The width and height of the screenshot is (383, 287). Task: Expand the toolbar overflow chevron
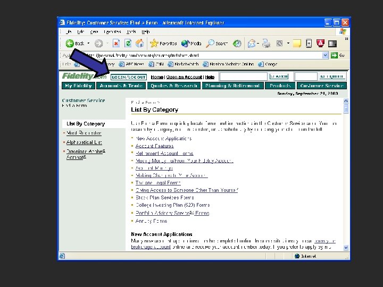[346, 39]
